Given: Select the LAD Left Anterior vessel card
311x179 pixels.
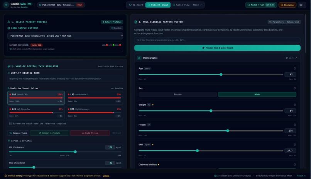Looking at the screenshot, I should pyautogui.click(x=94, y=98).
